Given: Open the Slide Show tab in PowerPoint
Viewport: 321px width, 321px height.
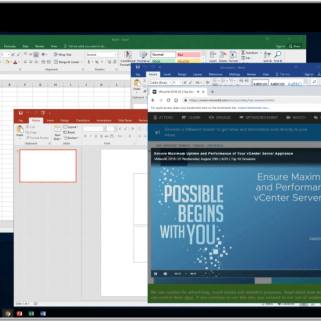Looking at the screenshot, I should point(125,120).
